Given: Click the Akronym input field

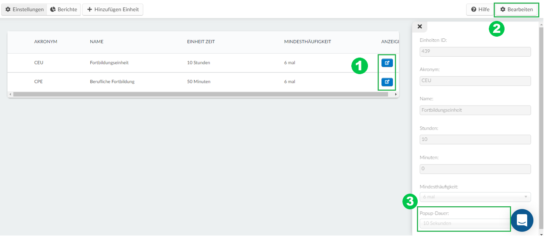Looking at the screenshot, I should [475, 81].
